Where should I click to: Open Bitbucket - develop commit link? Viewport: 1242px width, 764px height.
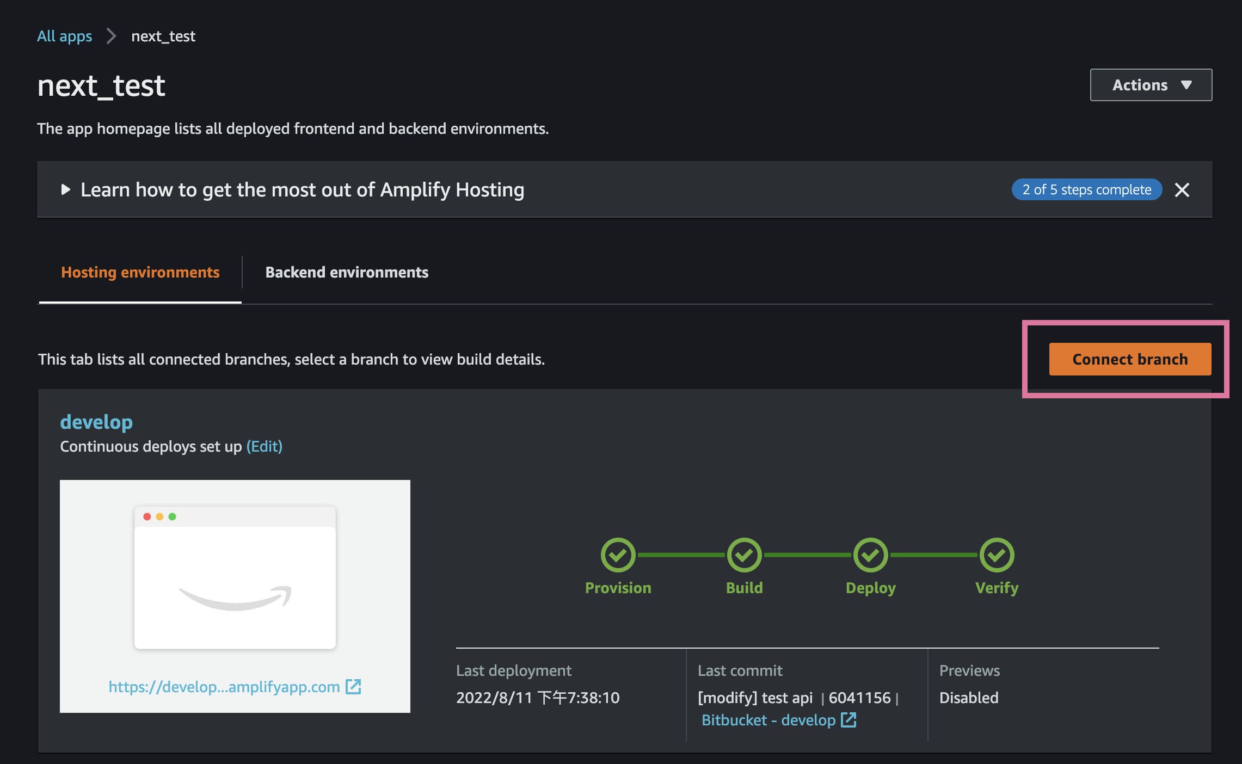click(768, 720)
